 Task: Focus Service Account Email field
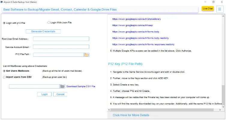tap(61, 47)
